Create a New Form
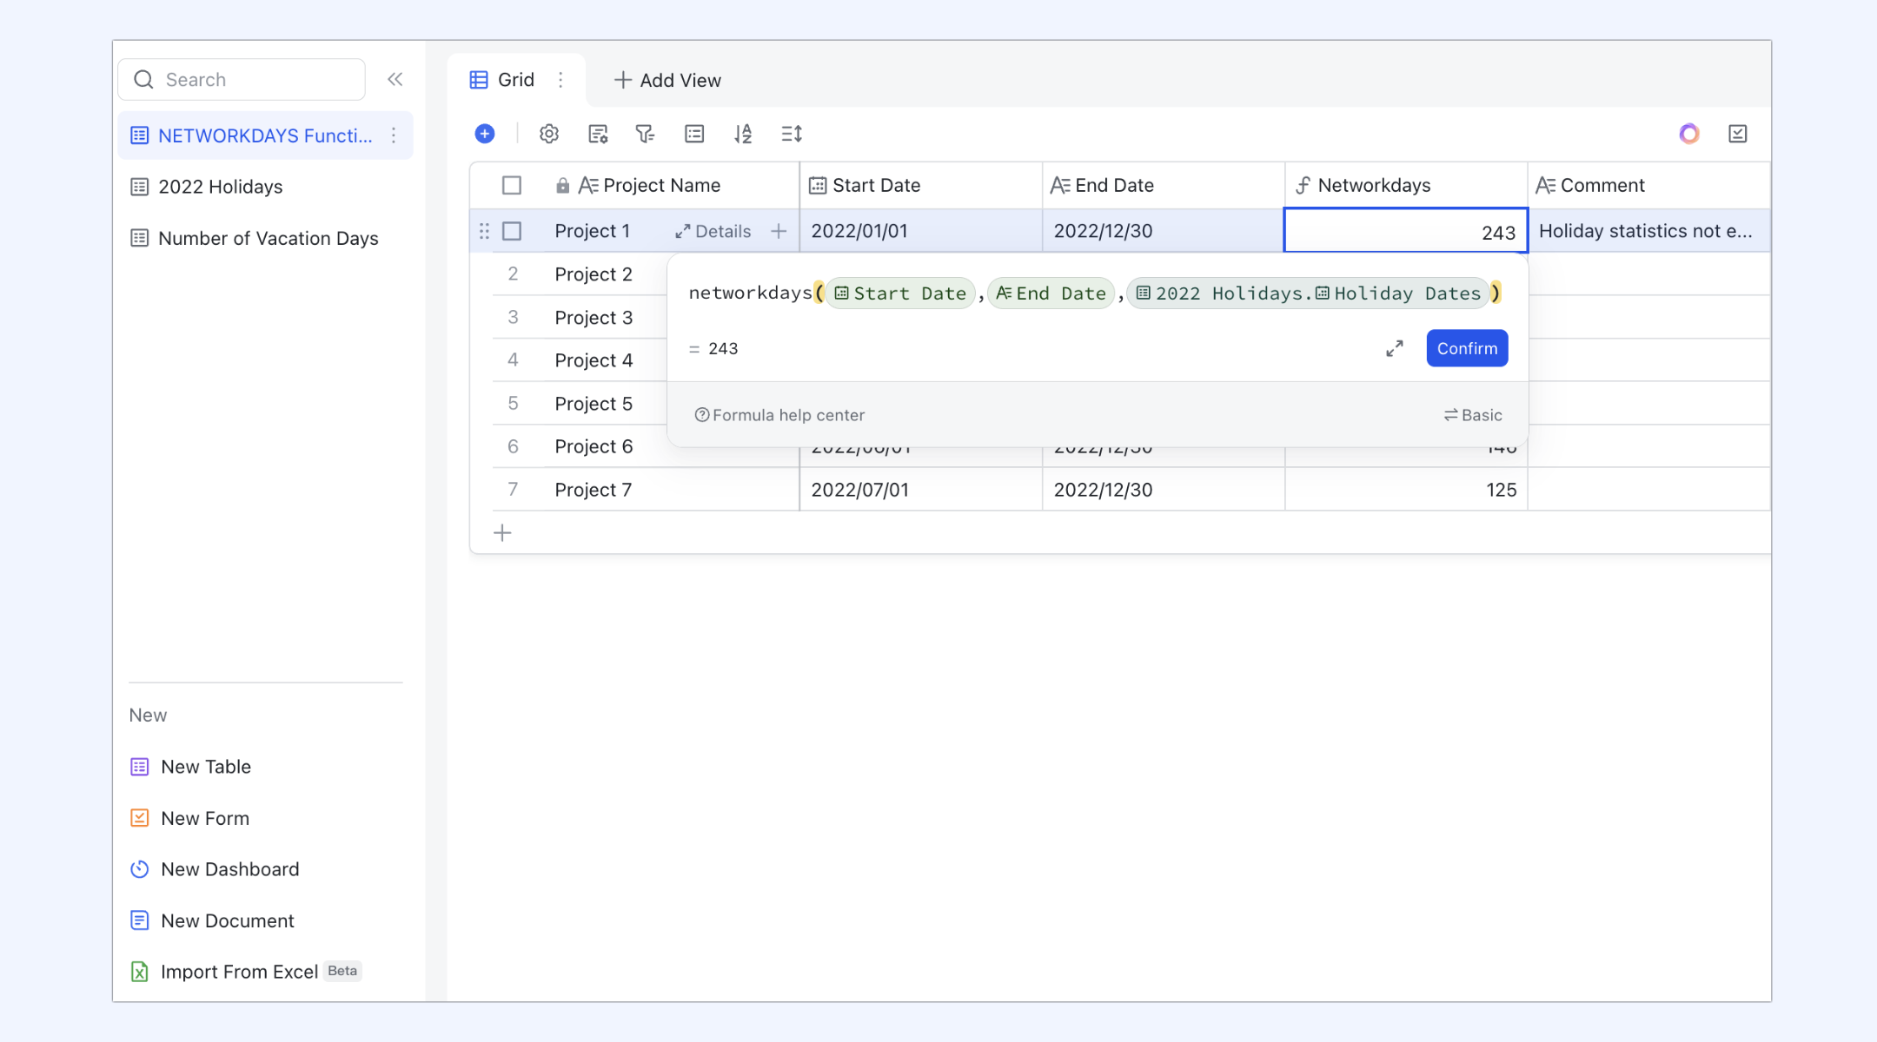Image resolution: width=1877 pixels, height=1042 pixels. [189, 818]
